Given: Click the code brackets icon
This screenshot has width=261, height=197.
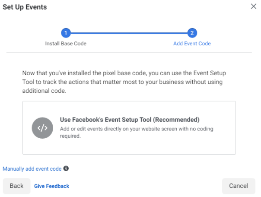Looking at the screenshot, I should point(42,127).
